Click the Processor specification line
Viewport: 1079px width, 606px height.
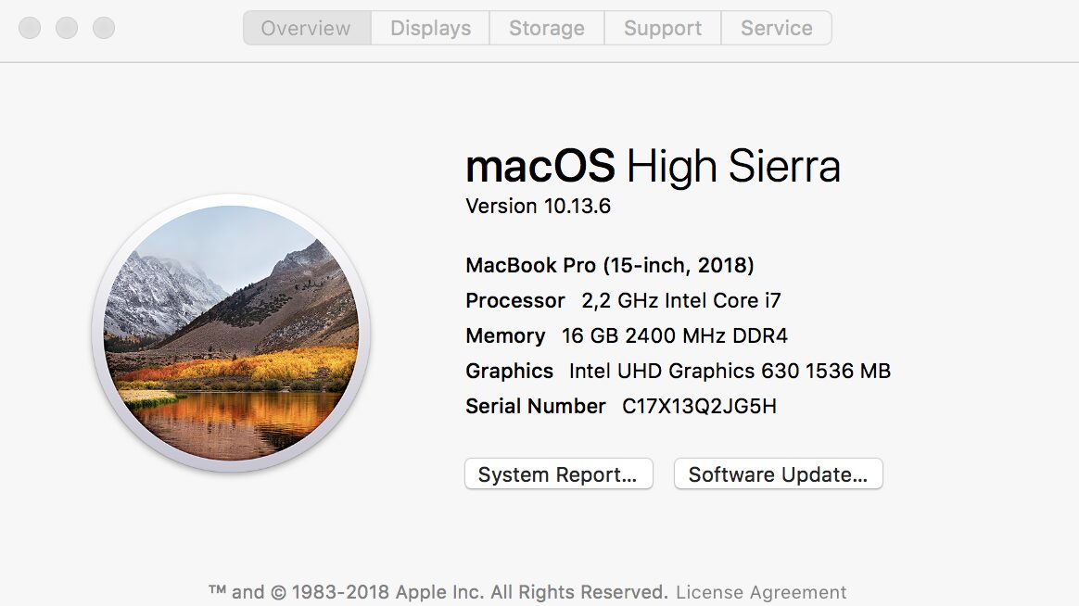[623, 300]
